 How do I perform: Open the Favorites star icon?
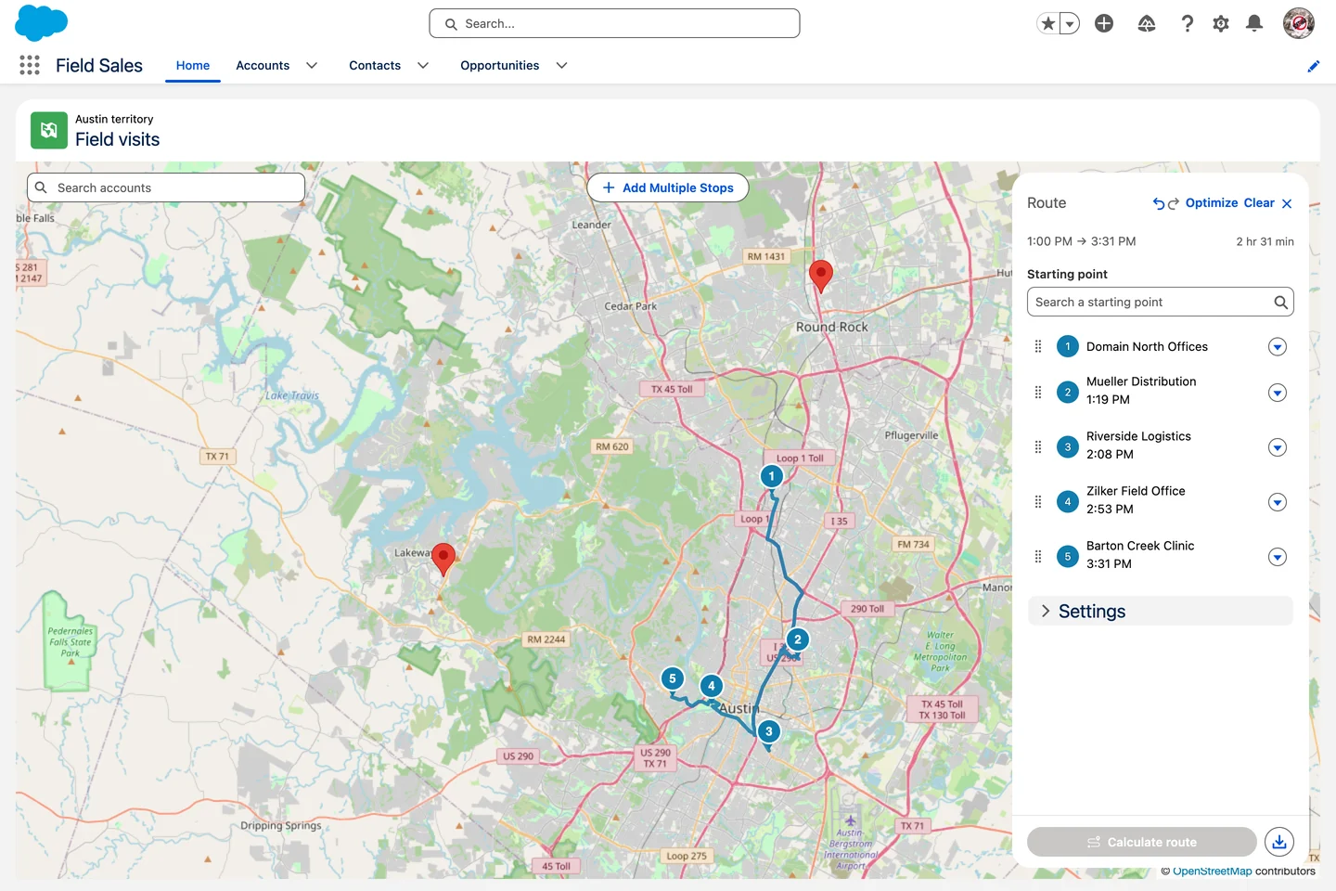[x=1048, y=23]
